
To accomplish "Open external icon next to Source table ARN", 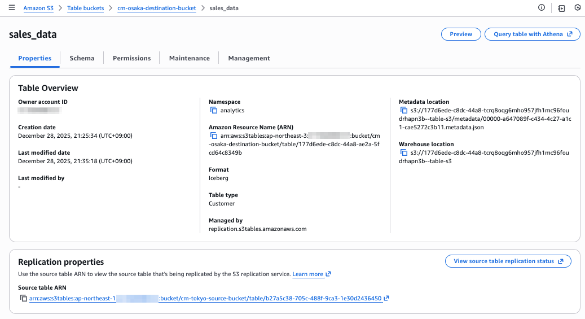I will tap(386, 298).
